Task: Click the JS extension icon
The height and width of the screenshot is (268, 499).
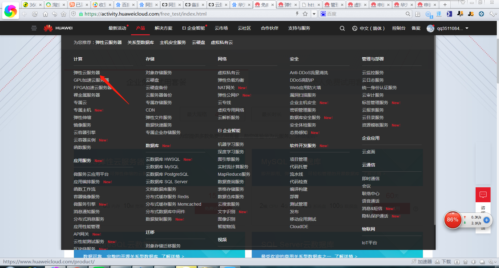Action: [x=471, y=14]
